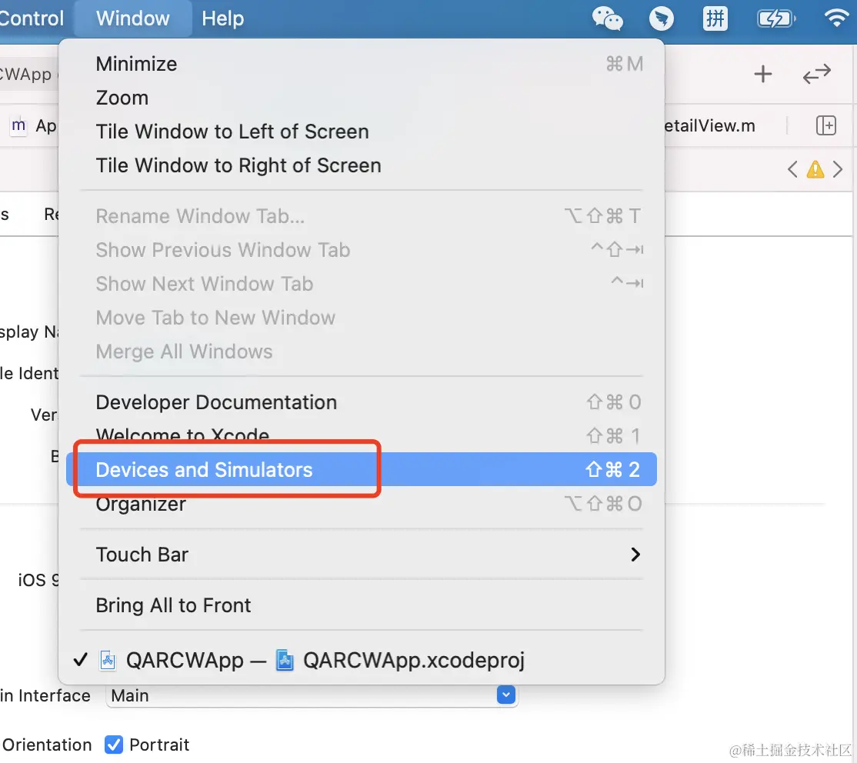This screenshot has width=857, height=763.
Task: Select Welcome to Xcode item
Action: point(362,435)
